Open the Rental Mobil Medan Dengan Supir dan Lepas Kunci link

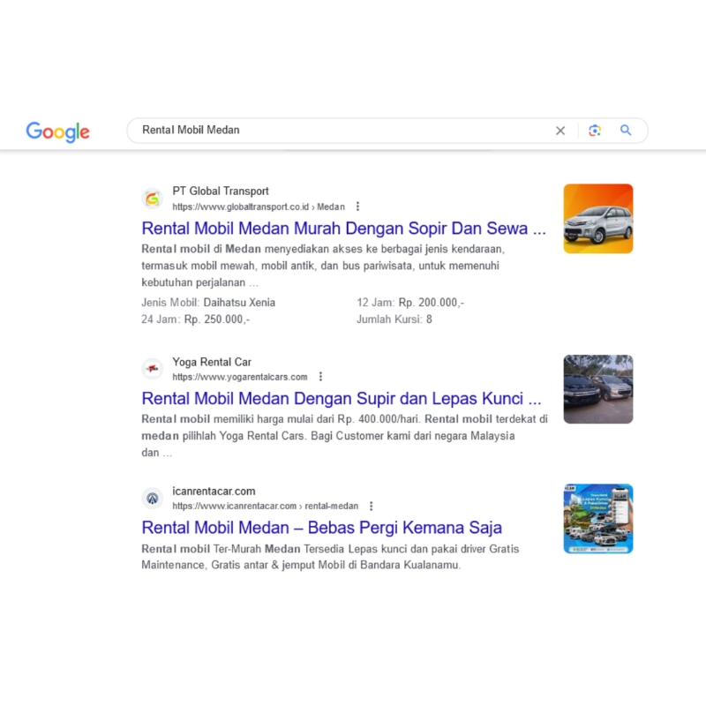tap(342, 399)
